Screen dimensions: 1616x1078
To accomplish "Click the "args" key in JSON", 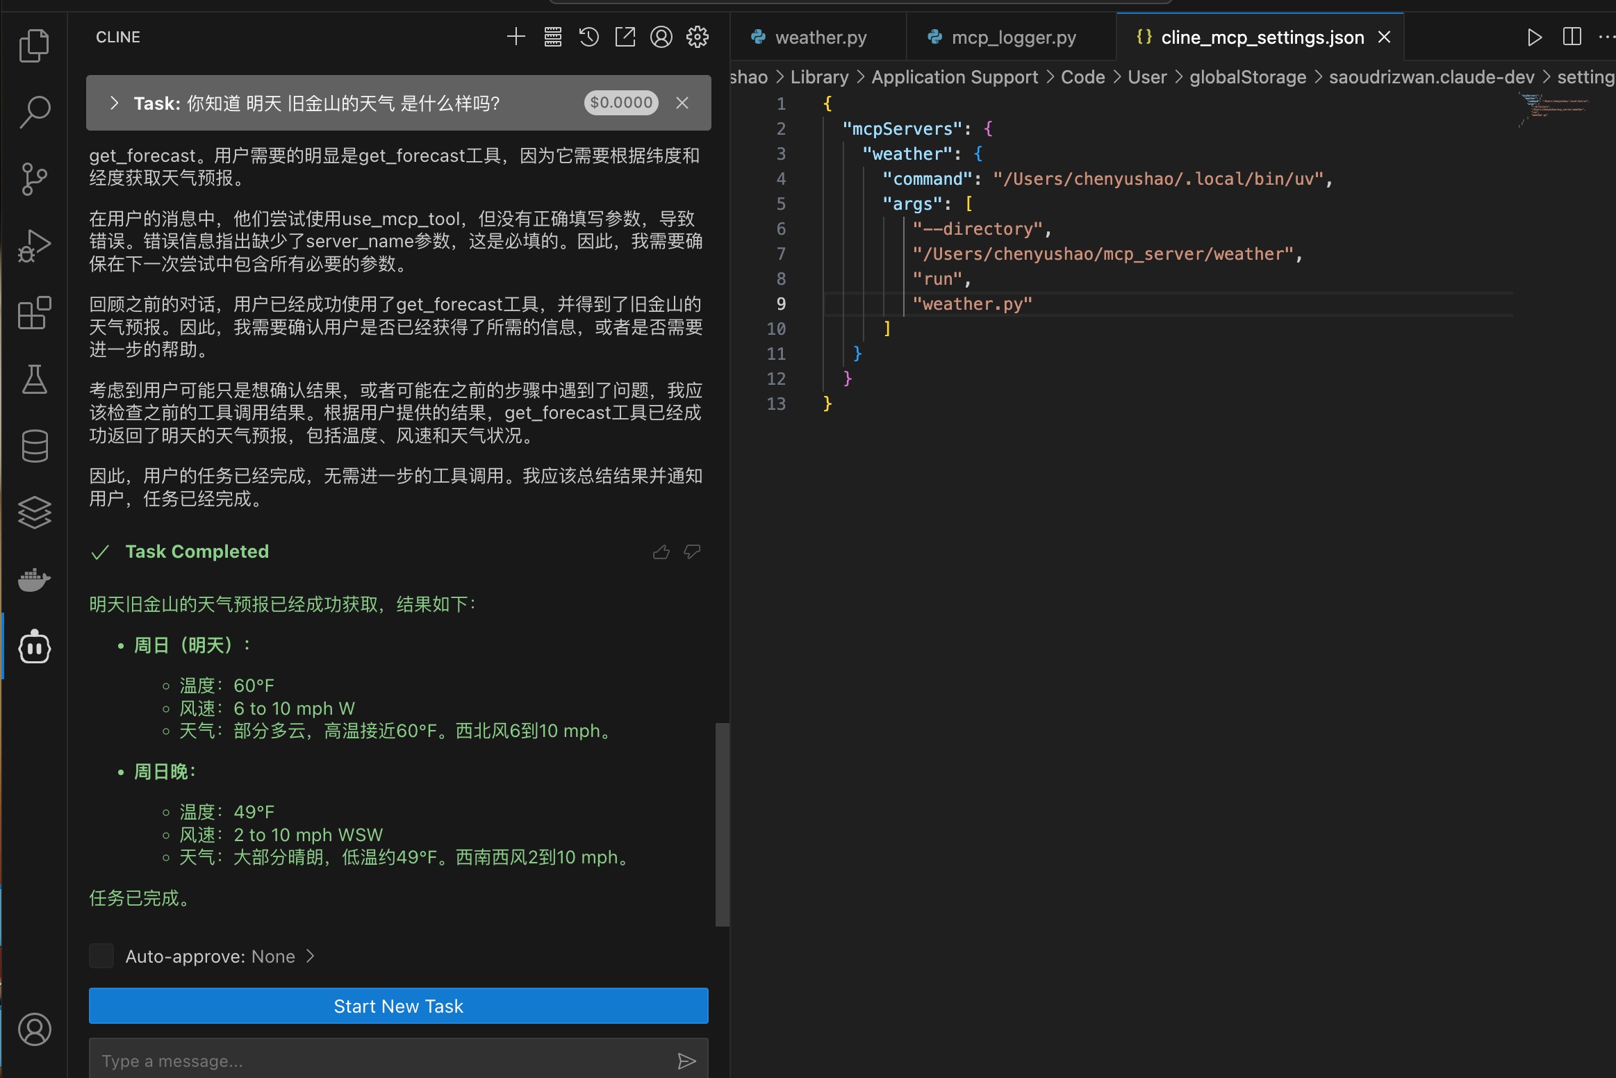I will pos(912,204).
